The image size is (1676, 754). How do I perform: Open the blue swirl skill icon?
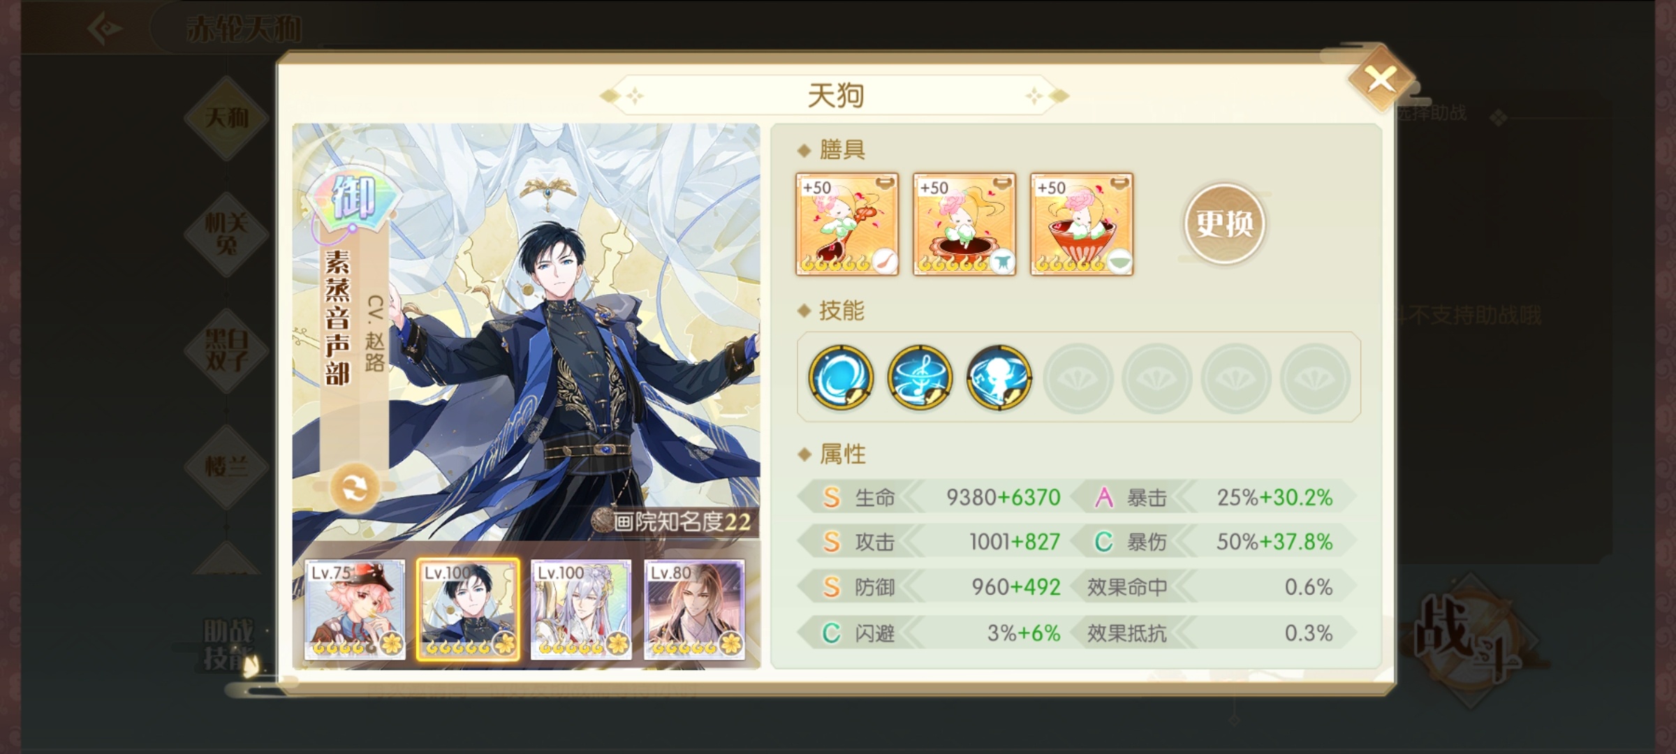pos(841,377)
